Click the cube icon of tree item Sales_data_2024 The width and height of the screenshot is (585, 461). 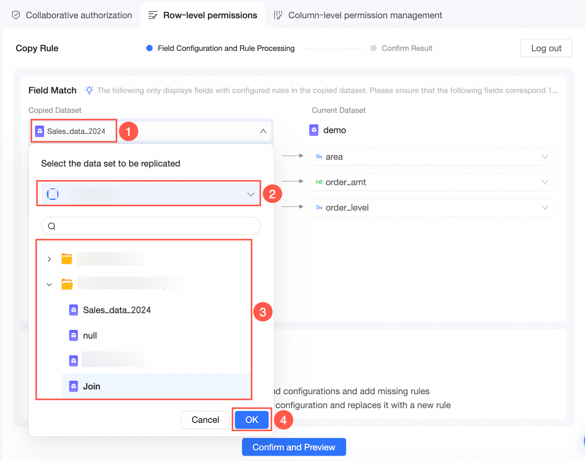click(x=74, y=310)
